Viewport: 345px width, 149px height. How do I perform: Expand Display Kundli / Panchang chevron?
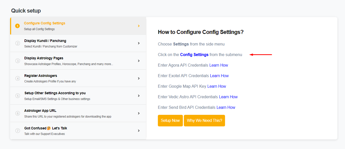[139, 43]
